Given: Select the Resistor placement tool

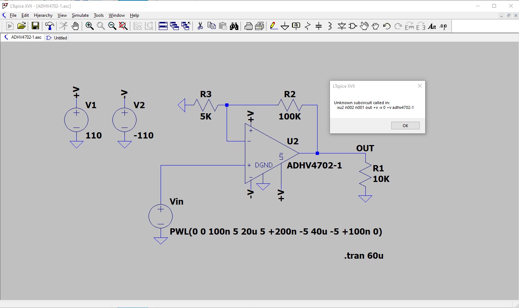Looking at the screenshot, I should (308, 26).
